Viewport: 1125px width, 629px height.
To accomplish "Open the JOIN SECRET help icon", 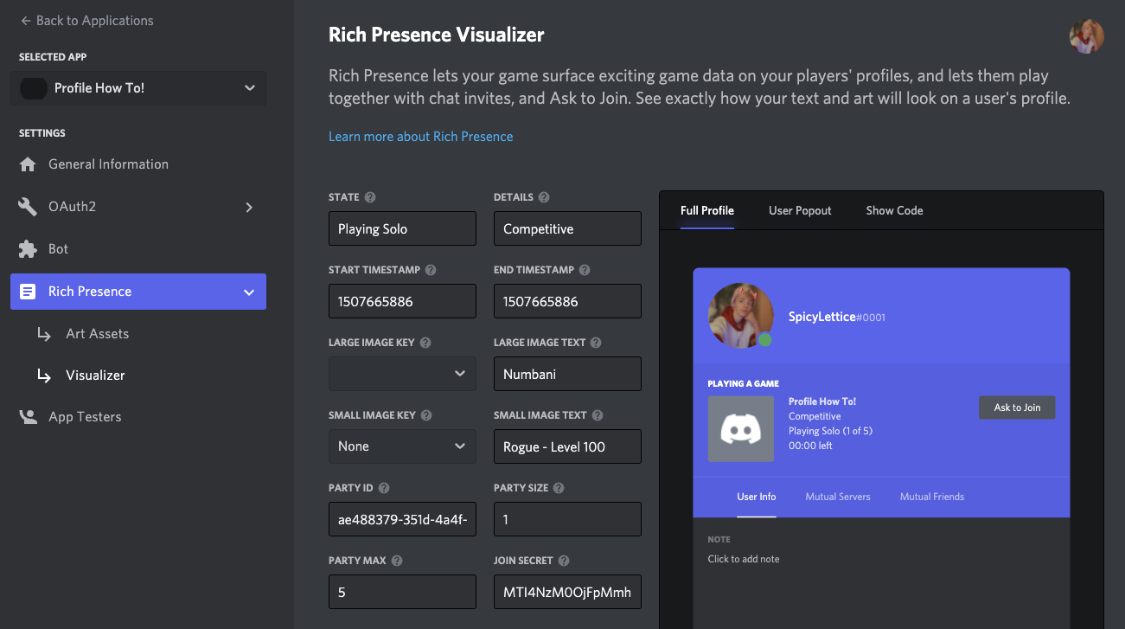I will coord(564,560).
